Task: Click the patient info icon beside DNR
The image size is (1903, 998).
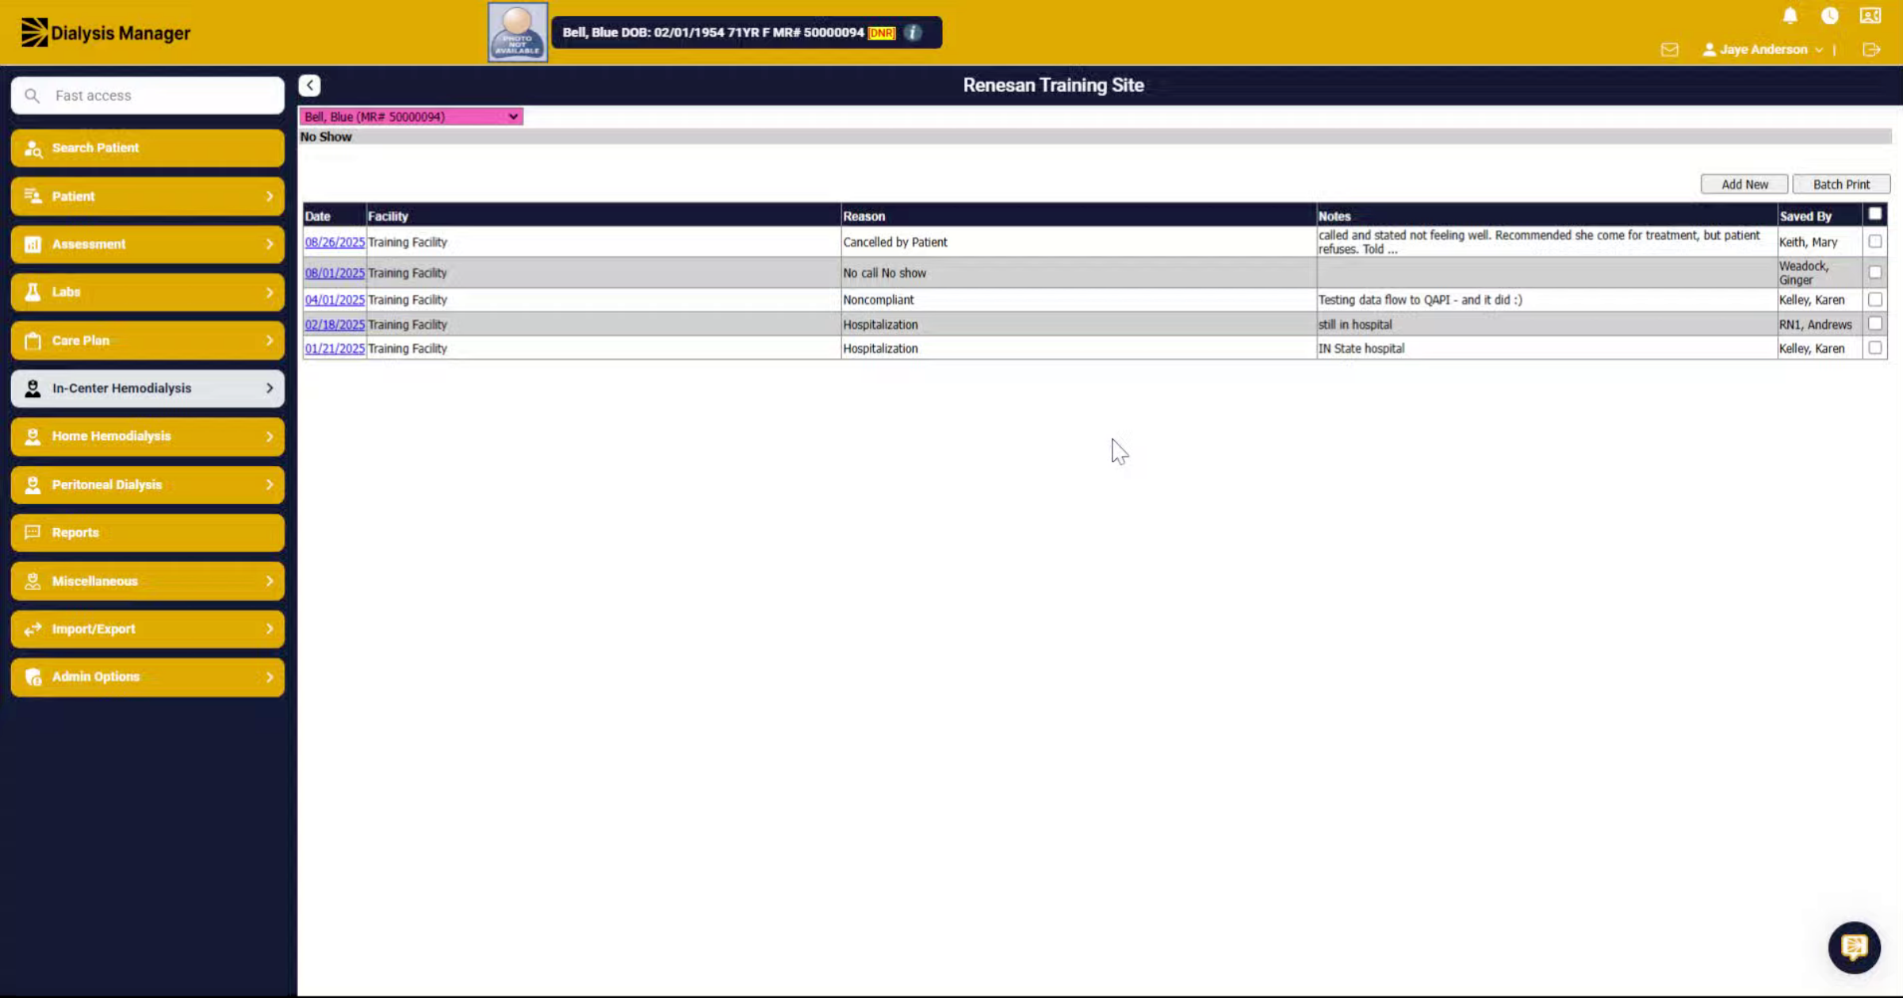Action: click(x=913, y=33)
